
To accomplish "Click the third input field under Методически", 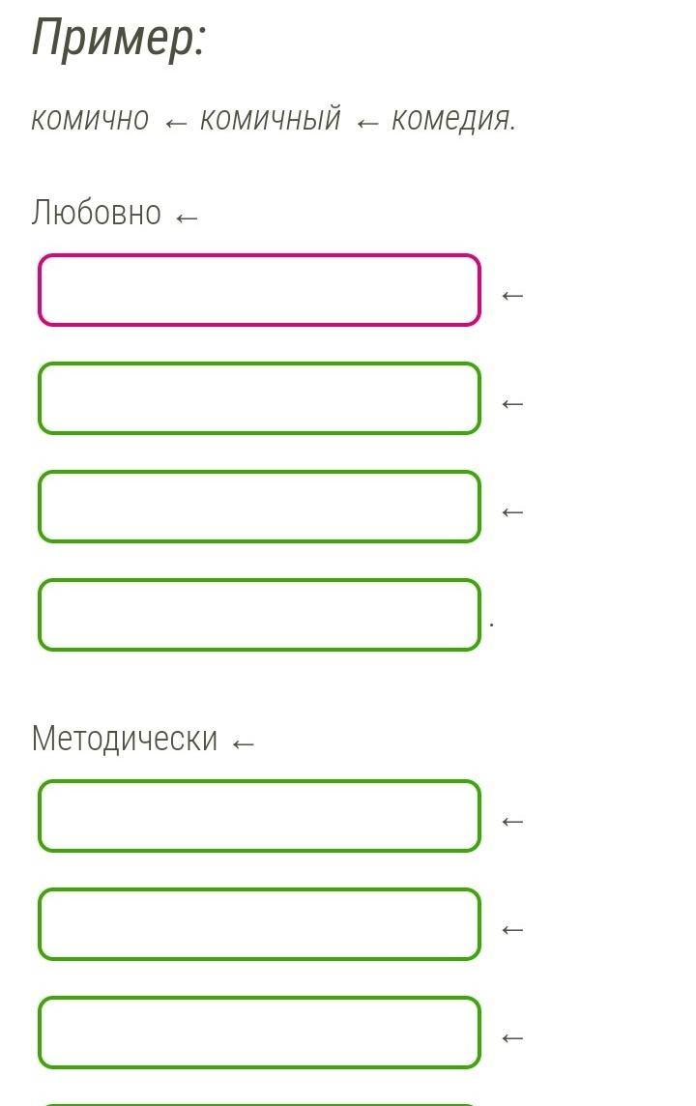I will click(259, 1033).
